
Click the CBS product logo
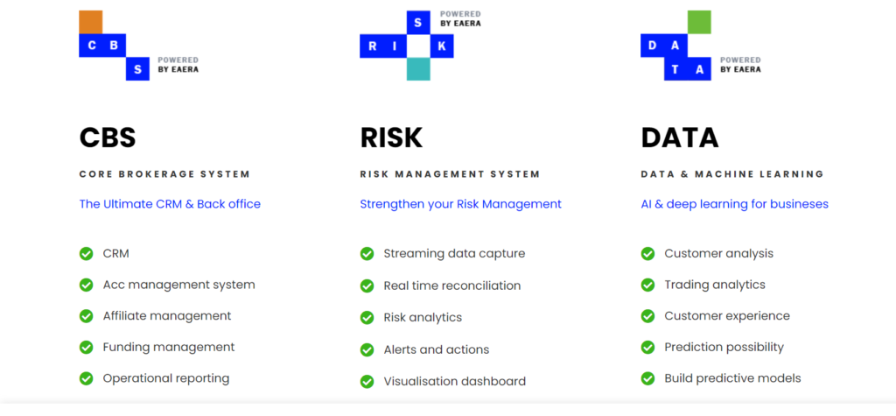[x=139, y=46]
